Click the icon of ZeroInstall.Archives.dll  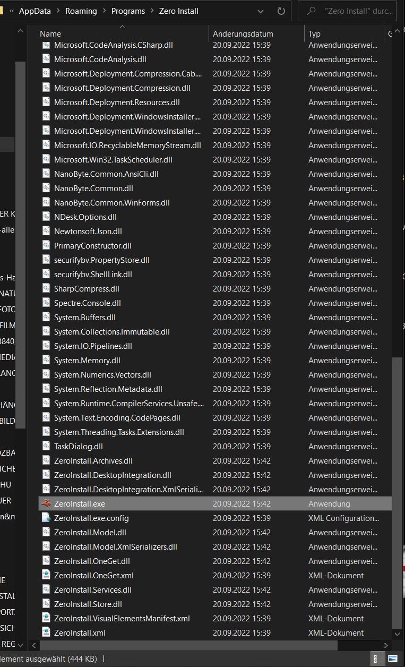click(46, 460)
